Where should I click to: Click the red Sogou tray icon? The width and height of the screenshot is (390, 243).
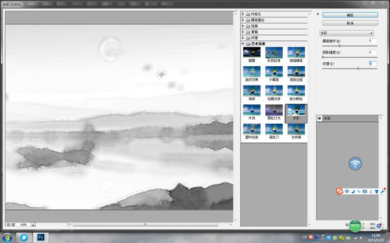click(x=311, y=237)
